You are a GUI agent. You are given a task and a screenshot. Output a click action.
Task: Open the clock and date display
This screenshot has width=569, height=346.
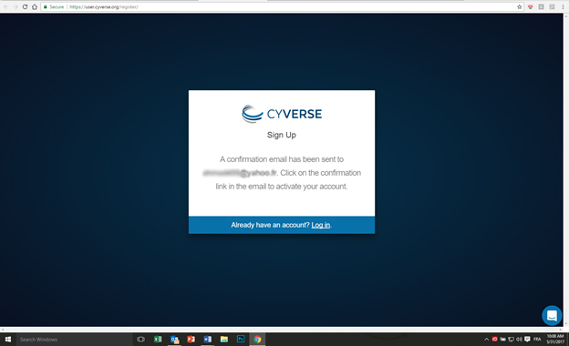click(555, 340)
